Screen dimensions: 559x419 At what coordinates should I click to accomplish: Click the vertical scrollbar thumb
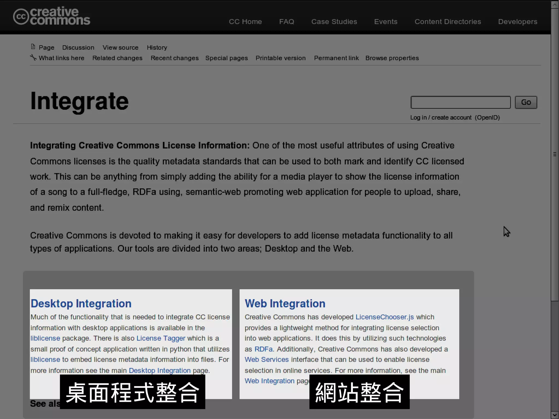pos(555,154)
